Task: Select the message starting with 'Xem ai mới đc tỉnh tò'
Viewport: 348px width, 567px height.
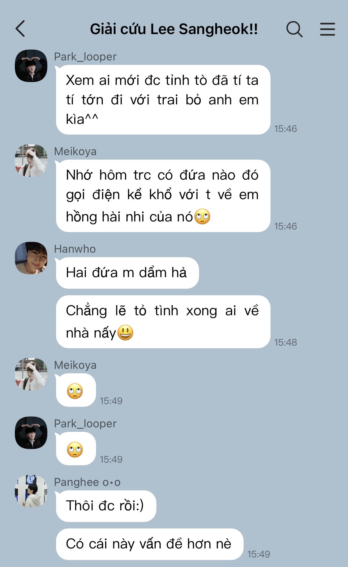Action: coord(163,100)
